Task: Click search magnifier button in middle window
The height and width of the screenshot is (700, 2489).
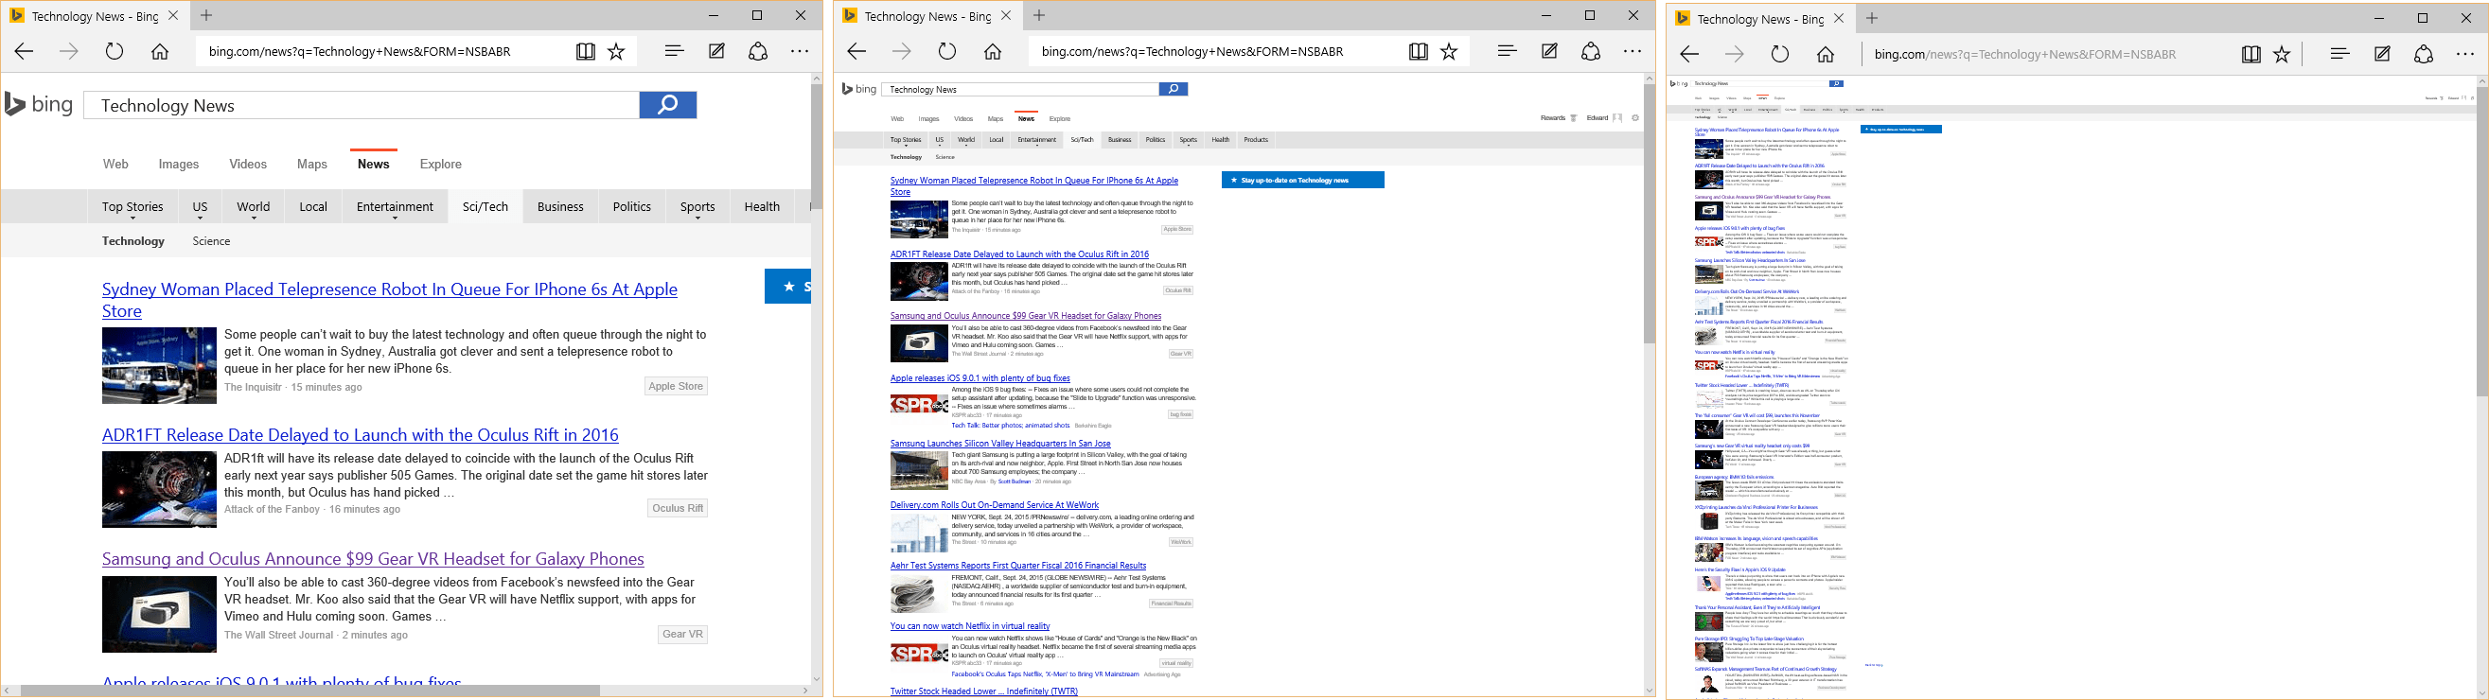Action: pyautogui.click(x=1173, y=89)
